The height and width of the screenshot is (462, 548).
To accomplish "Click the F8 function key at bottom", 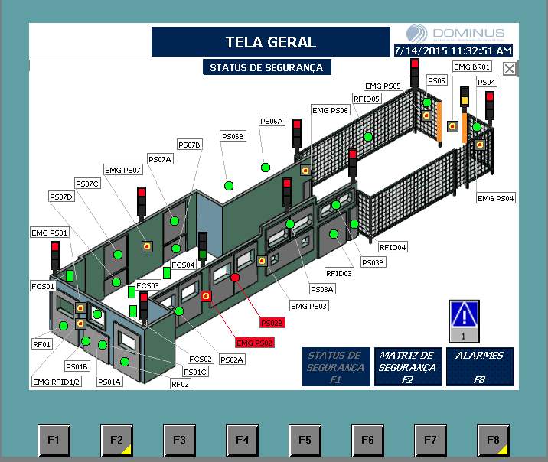I will click(493, 440).
